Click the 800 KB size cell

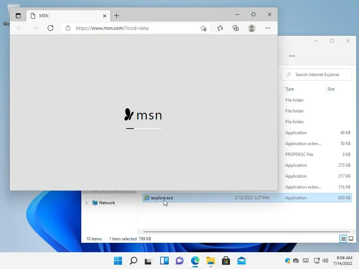(344, 198)
